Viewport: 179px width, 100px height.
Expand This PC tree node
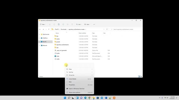pyautogui.click(x=39, y=42)
